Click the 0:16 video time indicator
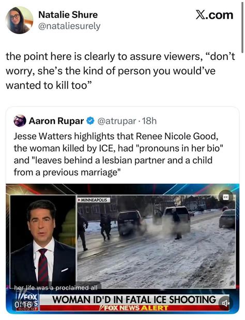The image size is (245, 320). 23,305
